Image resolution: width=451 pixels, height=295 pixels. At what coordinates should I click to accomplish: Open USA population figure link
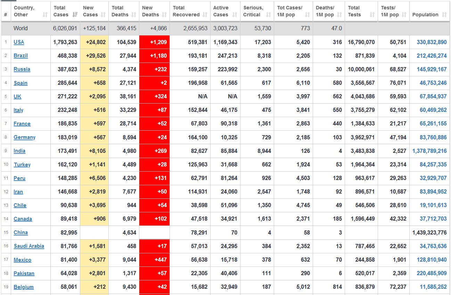tap(432, 42)
